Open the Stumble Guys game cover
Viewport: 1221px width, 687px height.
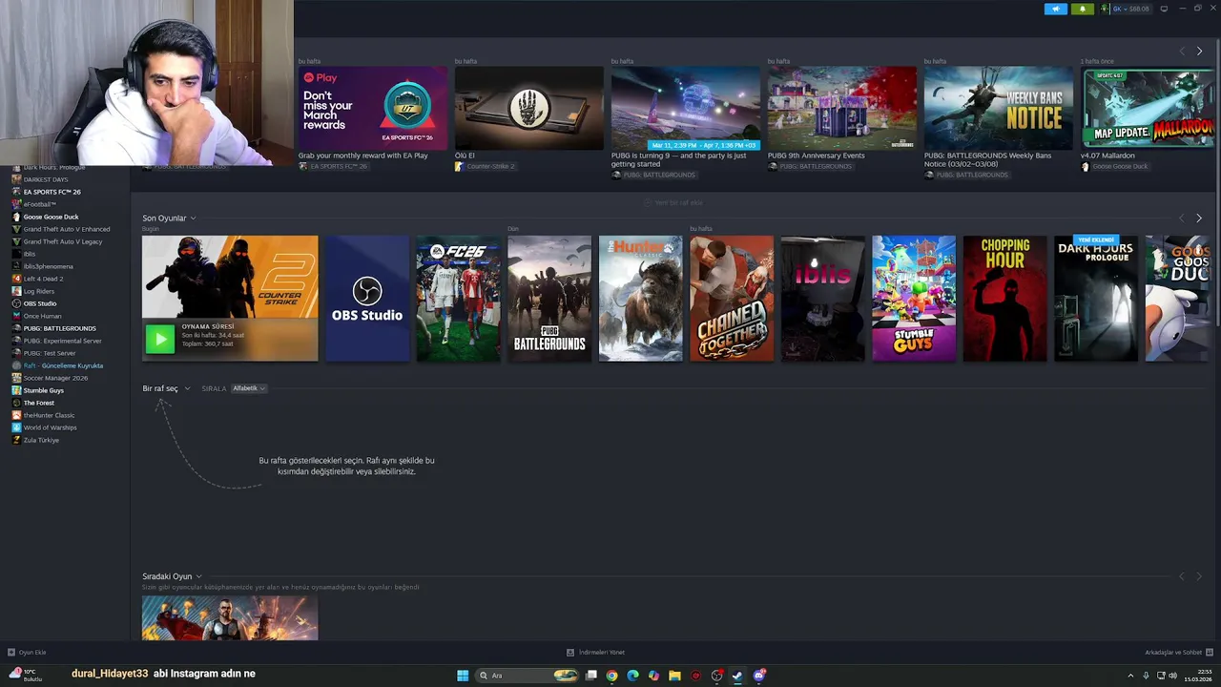(x=914, y=299)
